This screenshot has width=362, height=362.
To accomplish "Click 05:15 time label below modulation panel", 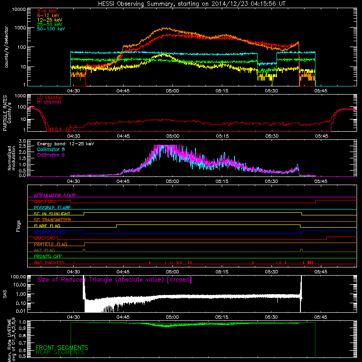I will (x=222, y=181).
